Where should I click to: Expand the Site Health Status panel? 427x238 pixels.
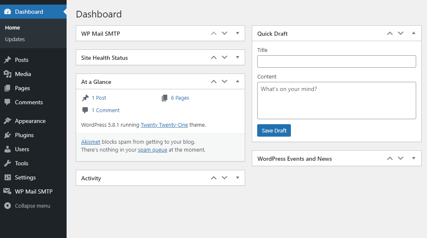[238, 57]
